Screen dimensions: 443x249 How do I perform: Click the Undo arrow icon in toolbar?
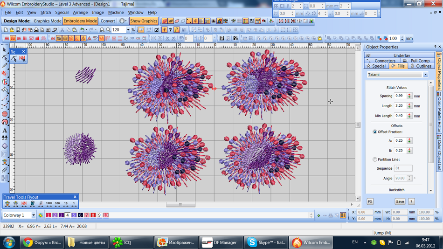[x=82, y=30]
